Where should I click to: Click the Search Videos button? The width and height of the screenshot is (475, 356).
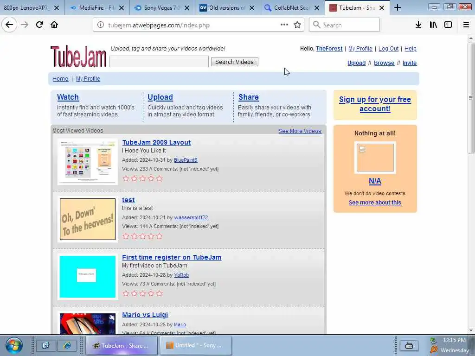click(234, 62)
